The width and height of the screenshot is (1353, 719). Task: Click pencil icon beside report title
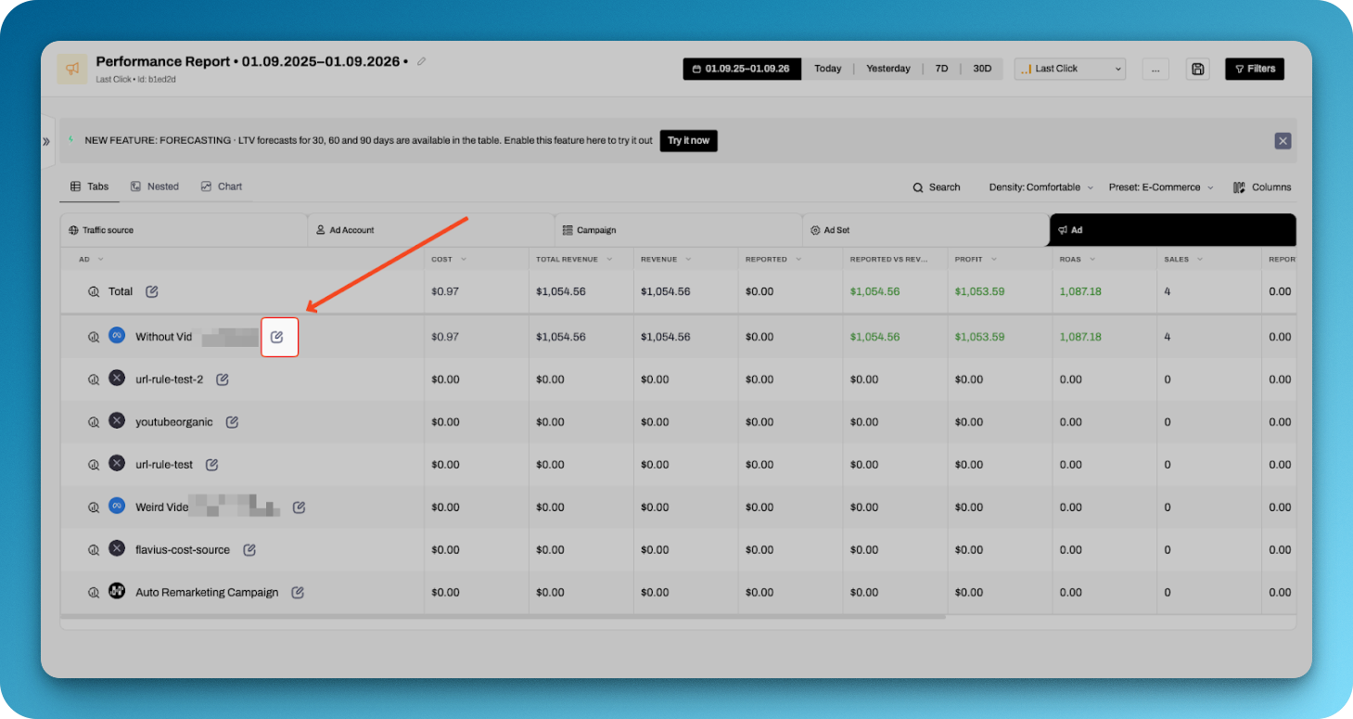(x=422, y=61)
